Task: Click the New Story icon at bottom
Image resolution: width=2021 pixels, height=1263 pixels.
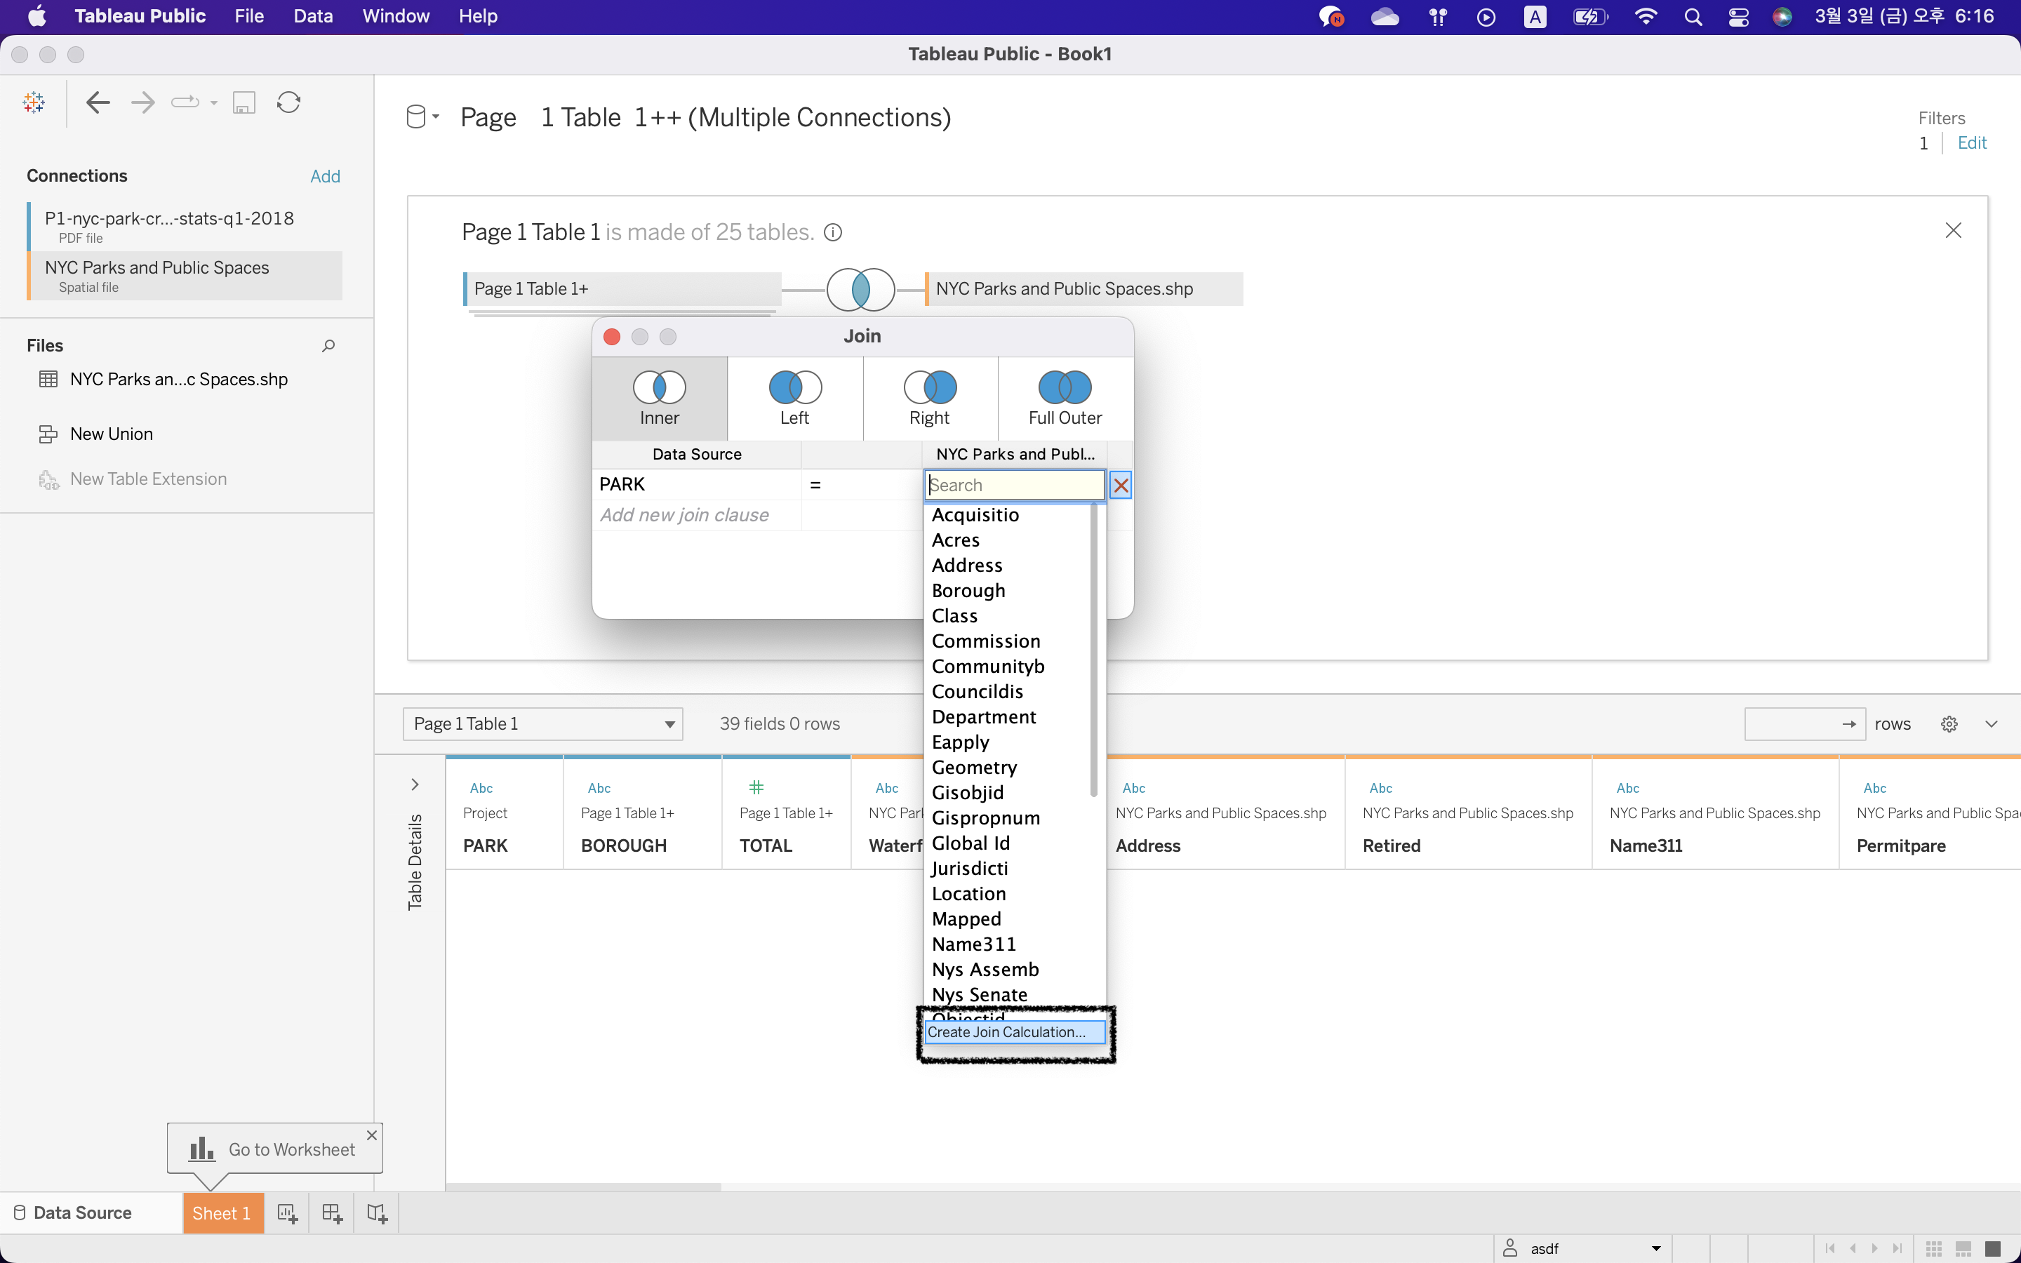Action: coord(377,1213)
